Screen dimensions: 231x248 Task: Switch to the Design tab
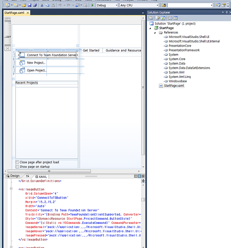pos(13,176)
